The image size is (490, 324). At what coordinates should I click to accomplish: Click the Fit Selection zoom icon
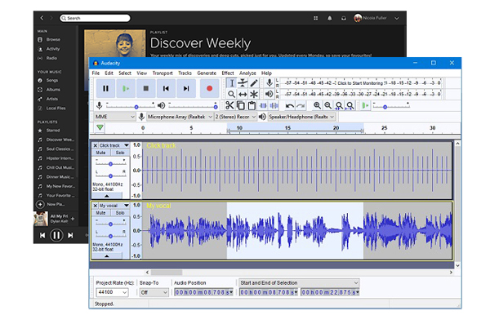coord(339,105)
